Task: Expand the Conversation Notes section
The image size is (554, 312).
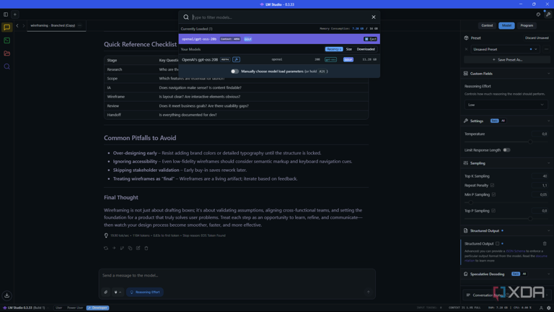Action: pos(506,295)
